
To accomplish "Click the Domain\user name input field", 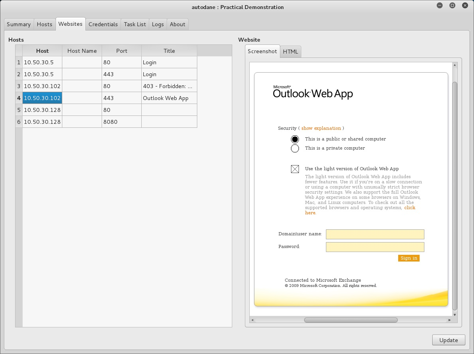I will point(375,234).
